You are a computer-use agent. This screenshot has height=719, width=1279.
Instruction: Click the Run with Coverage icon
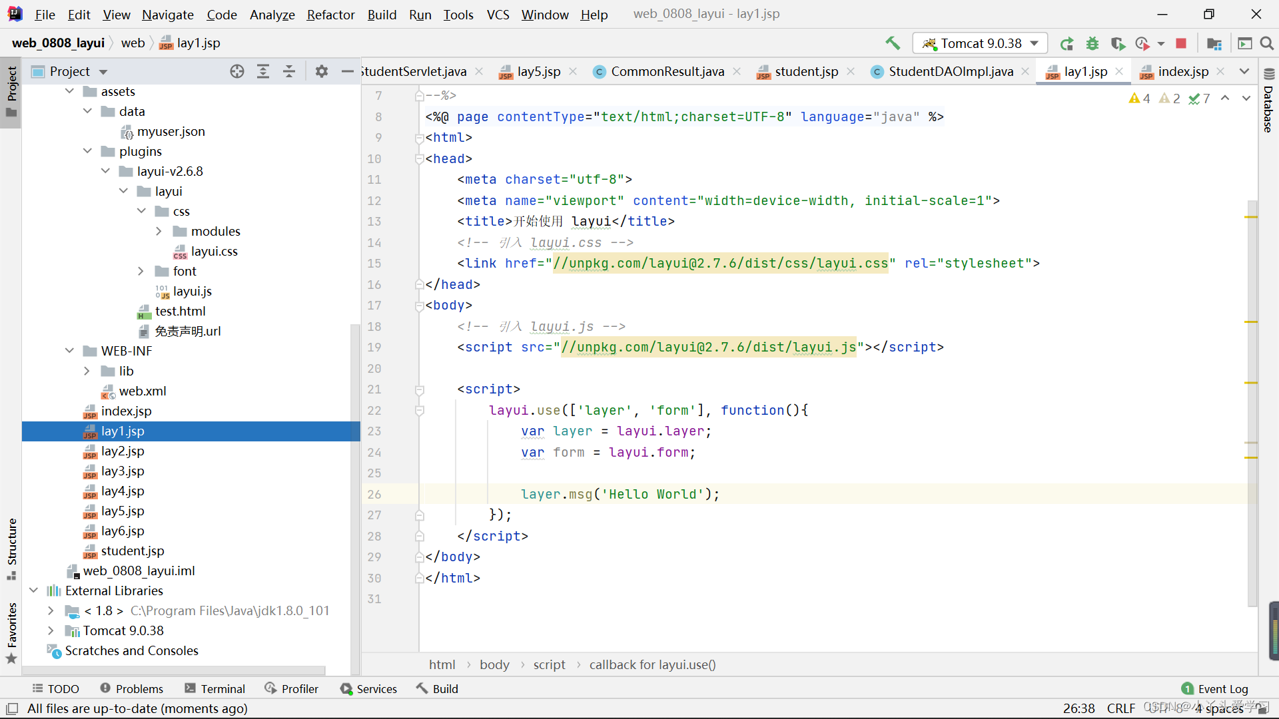tap(1118, 43)
